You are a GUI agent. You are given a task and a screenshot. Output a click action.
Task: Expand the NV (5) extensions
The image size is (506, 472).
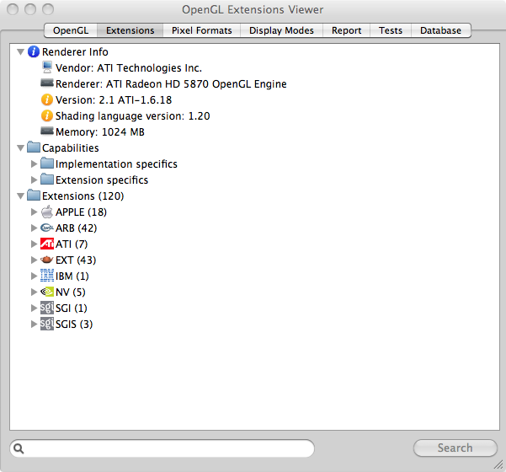34,292
